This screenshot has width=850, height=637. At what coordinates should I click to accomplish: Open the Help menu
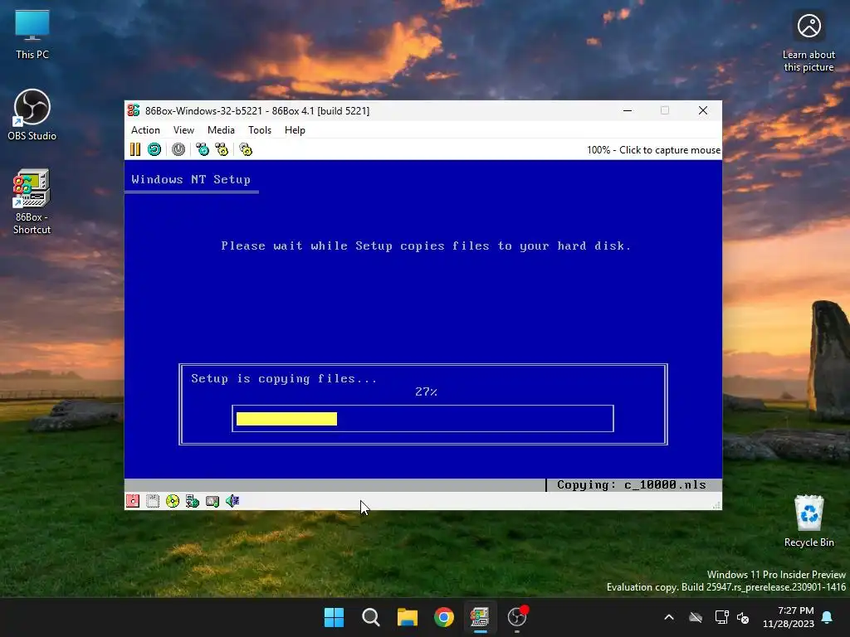pyautogui.click(x=295, y=130)
